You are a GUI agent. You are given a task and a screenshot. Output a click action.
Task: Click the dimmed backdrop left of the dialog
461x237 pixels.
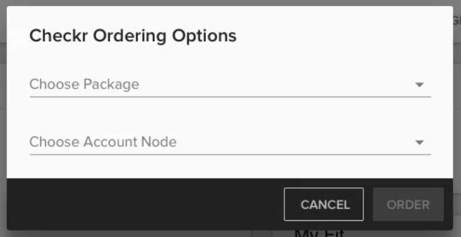coord(3,116)
